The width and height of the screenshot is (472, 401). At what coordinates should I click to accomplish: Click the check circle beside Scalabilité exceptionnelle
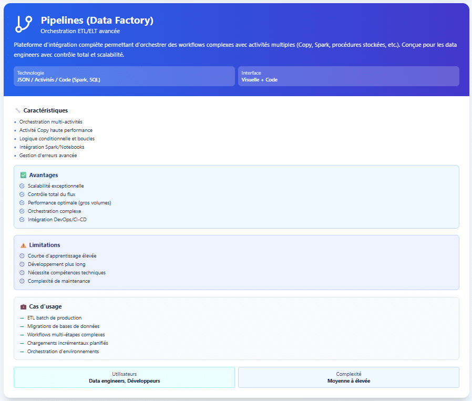pyautogui.click(x=22, y=186)
